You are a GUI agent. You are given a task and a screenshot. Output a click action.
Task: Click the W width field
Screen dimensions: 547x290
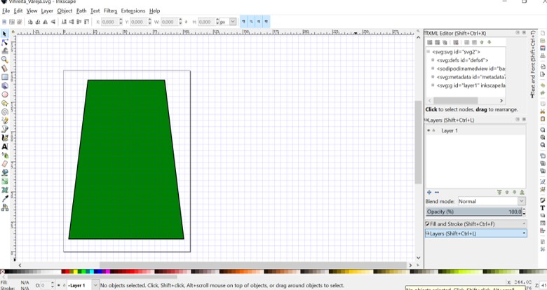click(x=169, y=22)
